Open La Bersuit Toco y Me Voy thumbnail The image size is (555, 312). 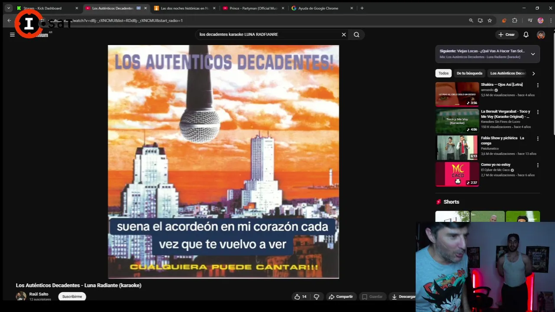(457, 121)
